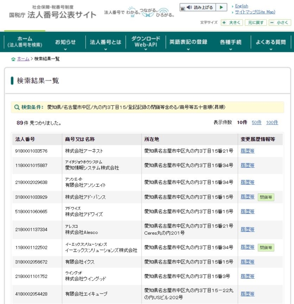
Task: Select the 10件 display count
Action: tap(242, 122)
